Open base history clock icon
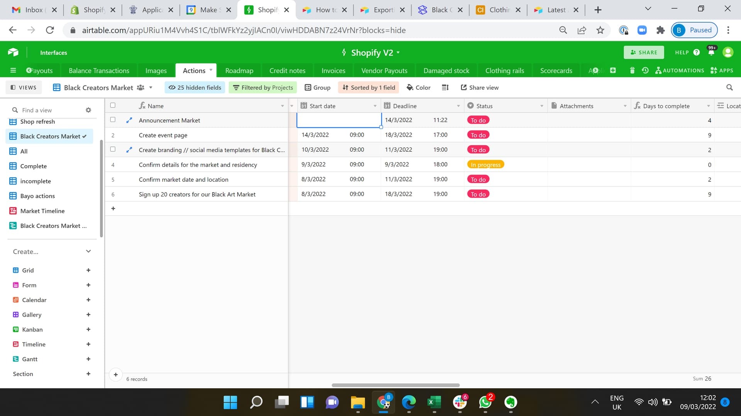Screen dimensions: 741x416 645,70
